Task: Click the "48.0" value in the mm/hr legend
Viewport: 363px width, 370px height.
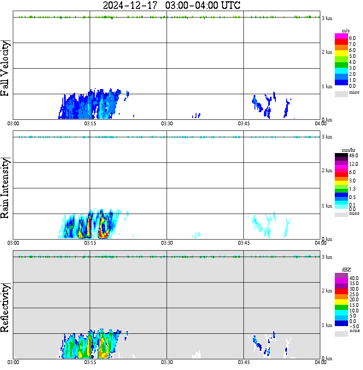Action: point(354,156)
